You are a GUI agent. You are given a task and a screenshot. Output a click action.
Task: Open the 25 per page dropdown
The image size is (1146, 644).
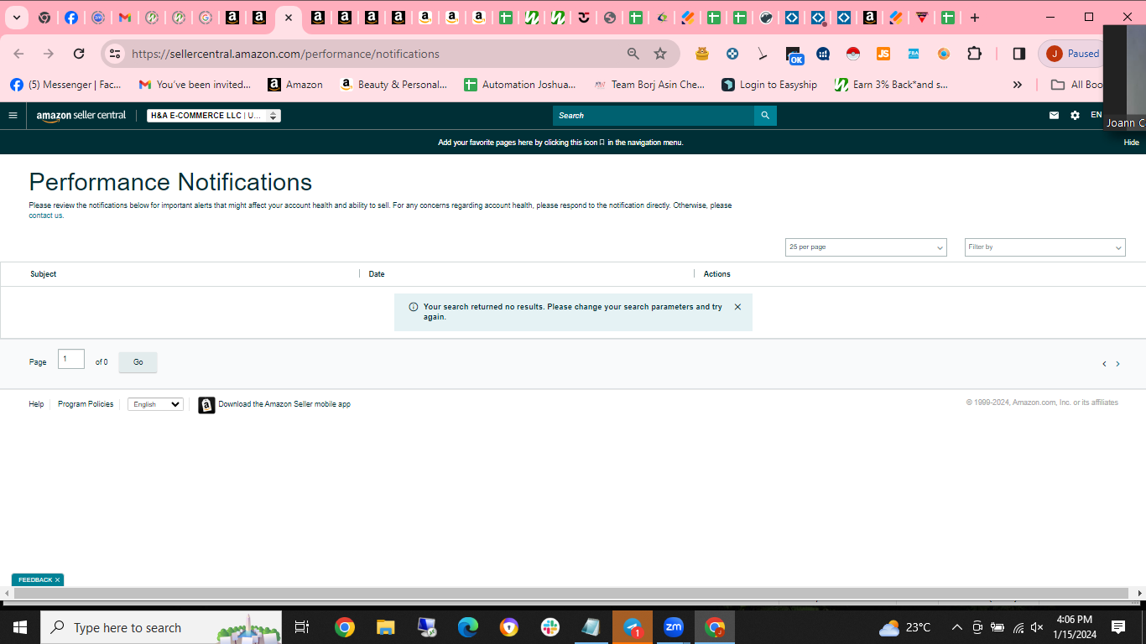point(866,247)
